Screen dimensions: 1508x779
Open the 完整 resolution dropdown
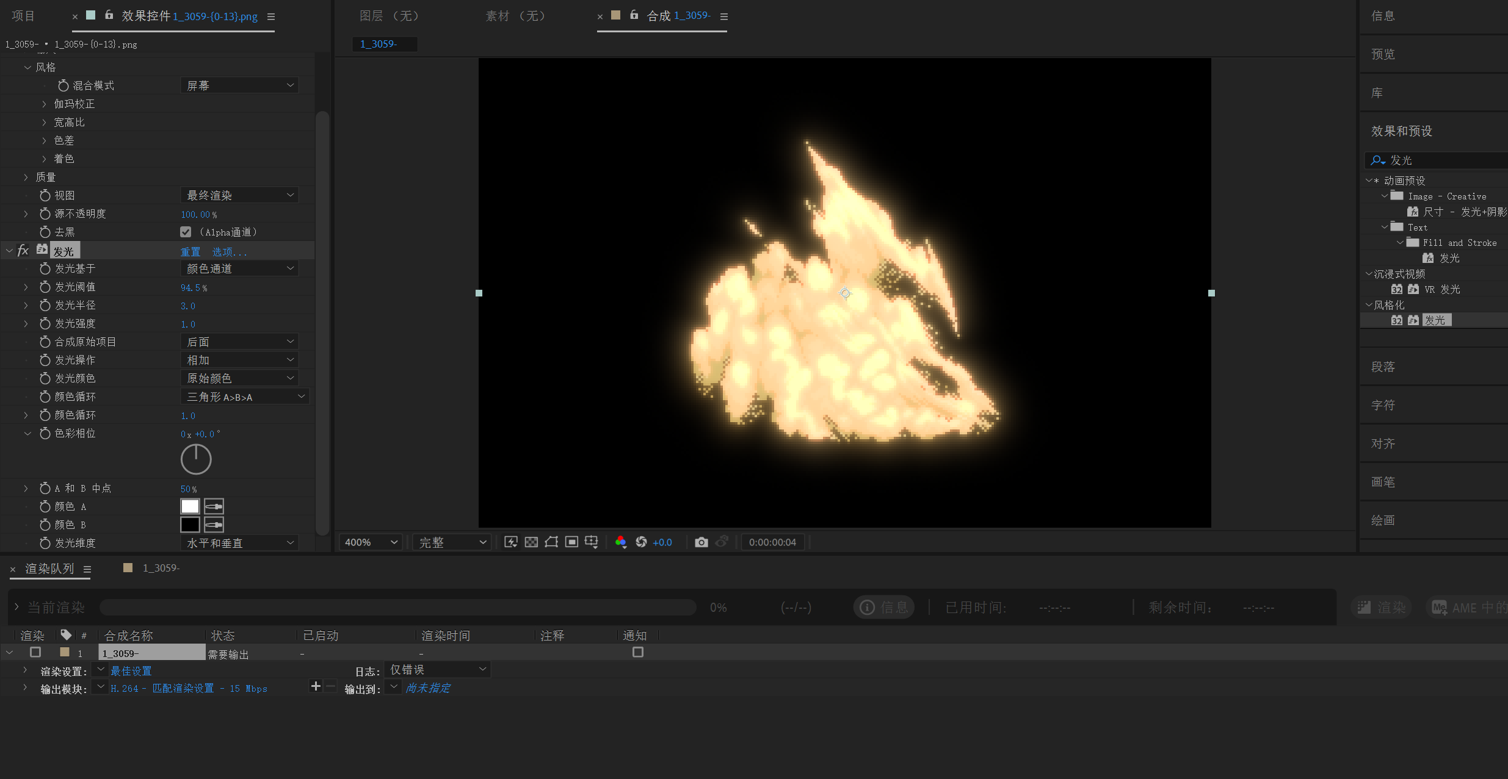(x=452, y=542)
